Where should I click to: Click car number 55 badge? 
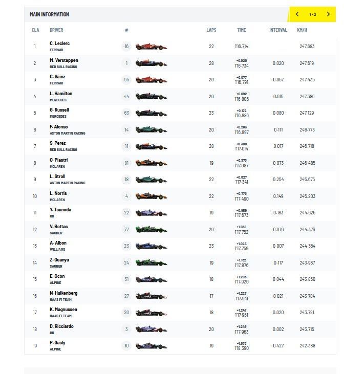click(126, 80)
